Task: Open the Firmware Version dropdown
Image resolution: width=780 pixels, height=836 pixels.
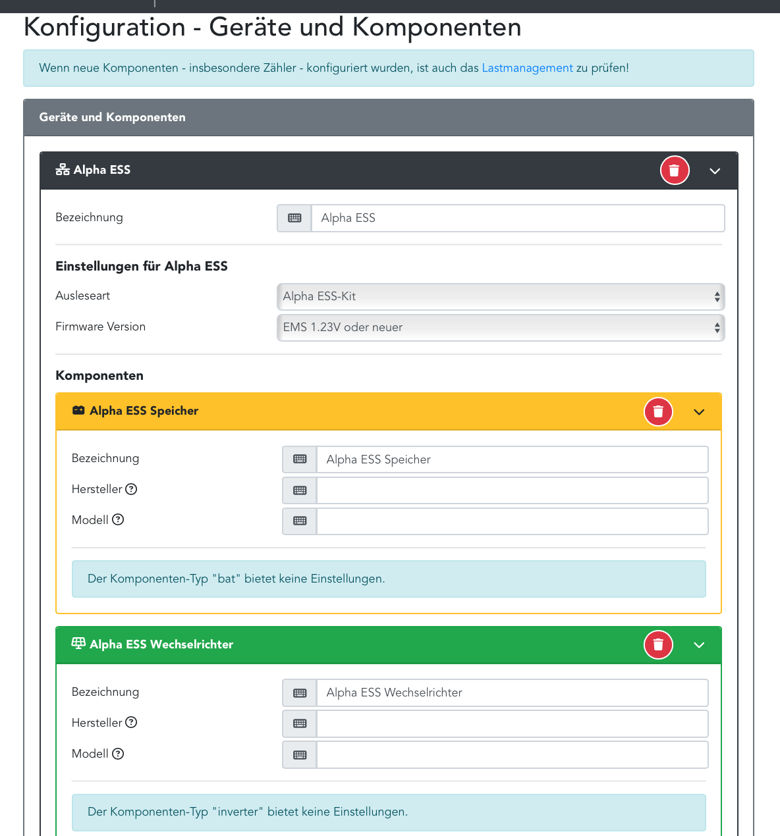Action: [x=501, y=327]
